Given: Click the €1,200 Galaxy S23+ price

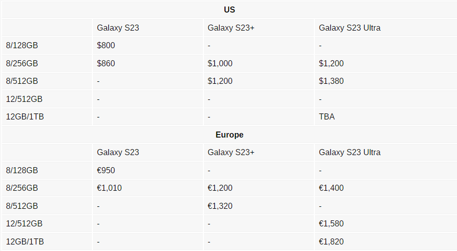Looking at the screenshot, I should pos(220,188).
